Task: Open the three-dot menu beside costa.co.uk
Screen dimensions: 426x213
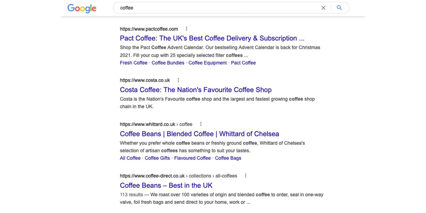Action: pyautogui.click(x=178, y=80)
